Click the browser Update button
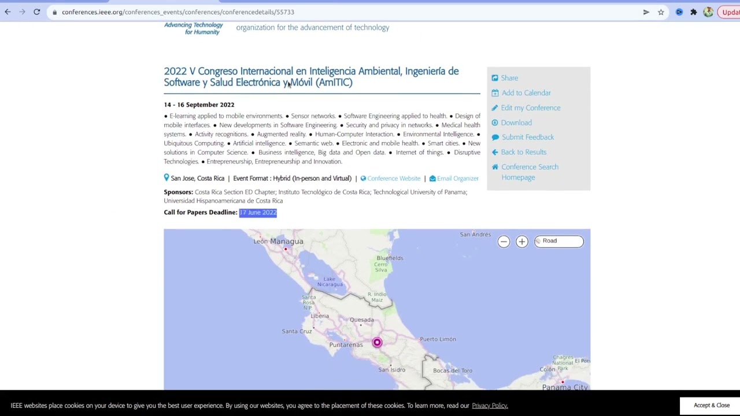Viewport: 740px width, 416px height. coord(729,12)
